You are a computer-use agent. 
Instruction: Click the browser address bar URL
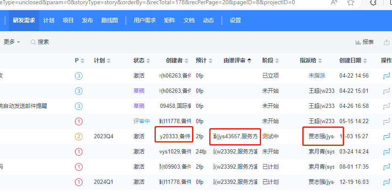pos(147,3)
